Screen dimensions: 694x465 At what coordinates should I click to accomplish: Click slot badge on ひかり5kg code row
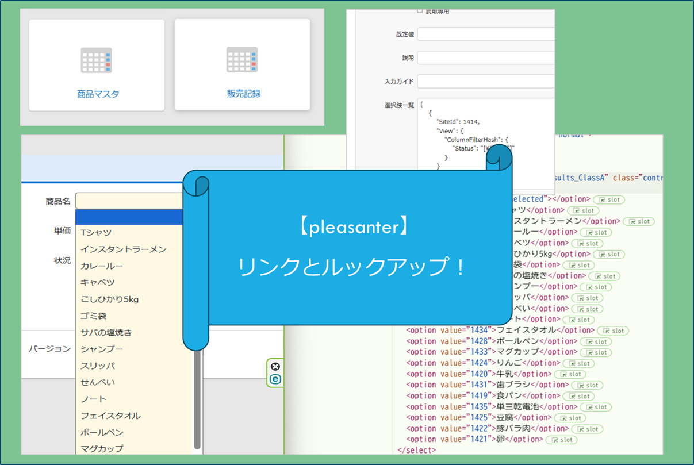pyautogui.click(x=609, y=254)
